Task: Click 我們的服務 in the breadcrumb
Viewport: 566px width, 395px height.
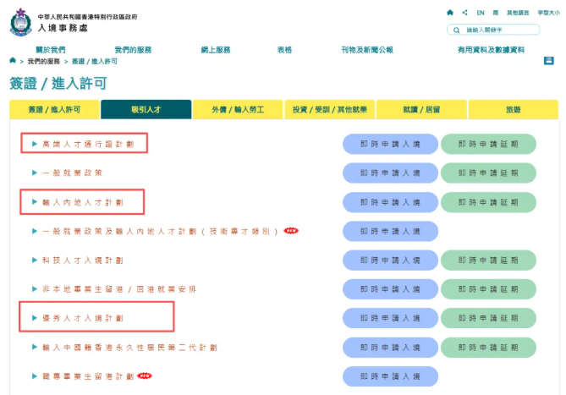Action: (44, 62)
